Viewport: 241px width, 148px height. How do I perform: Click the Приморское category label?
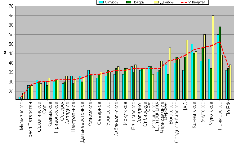click(220, 116)
